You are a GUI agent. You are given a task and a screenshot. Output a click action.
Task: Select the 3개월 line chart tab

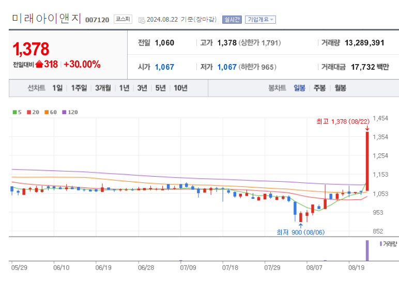(103, 88)
